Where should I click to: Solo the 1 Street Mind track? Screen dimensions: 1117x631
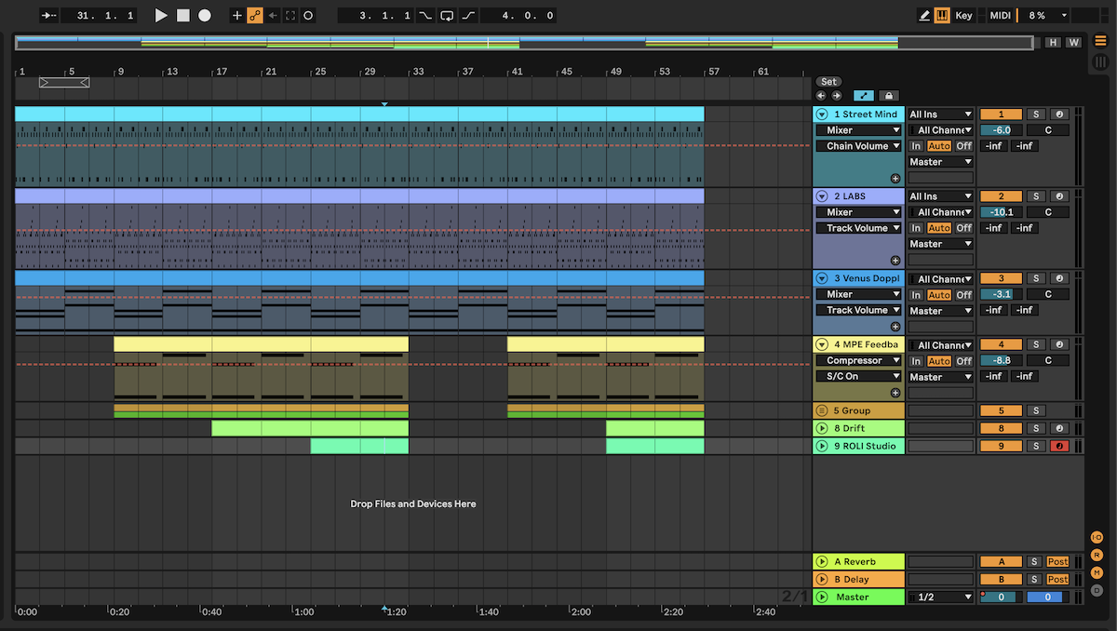[x=1036, y=114]
